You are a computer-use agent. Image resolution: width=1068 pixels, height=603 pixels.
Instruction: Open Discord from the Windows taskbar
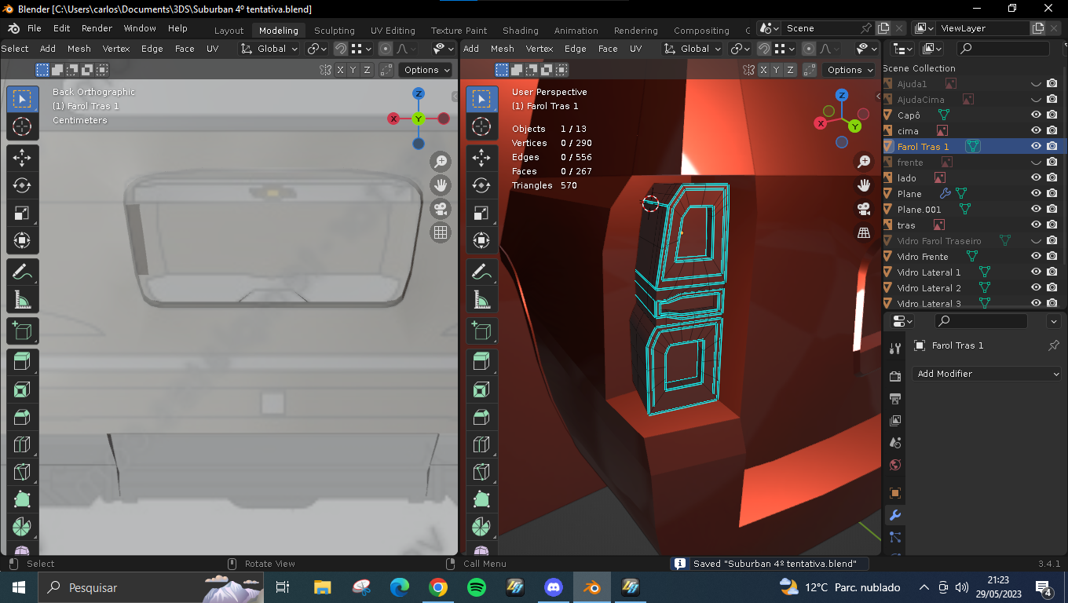[554, 587]
